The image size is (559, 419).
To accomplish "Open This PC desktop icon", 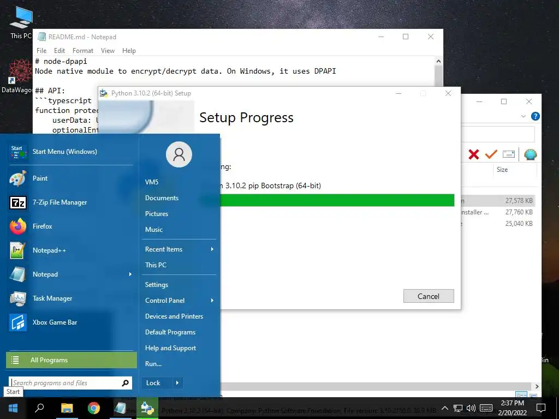I will pyautogui.click(x=21, y=22).
